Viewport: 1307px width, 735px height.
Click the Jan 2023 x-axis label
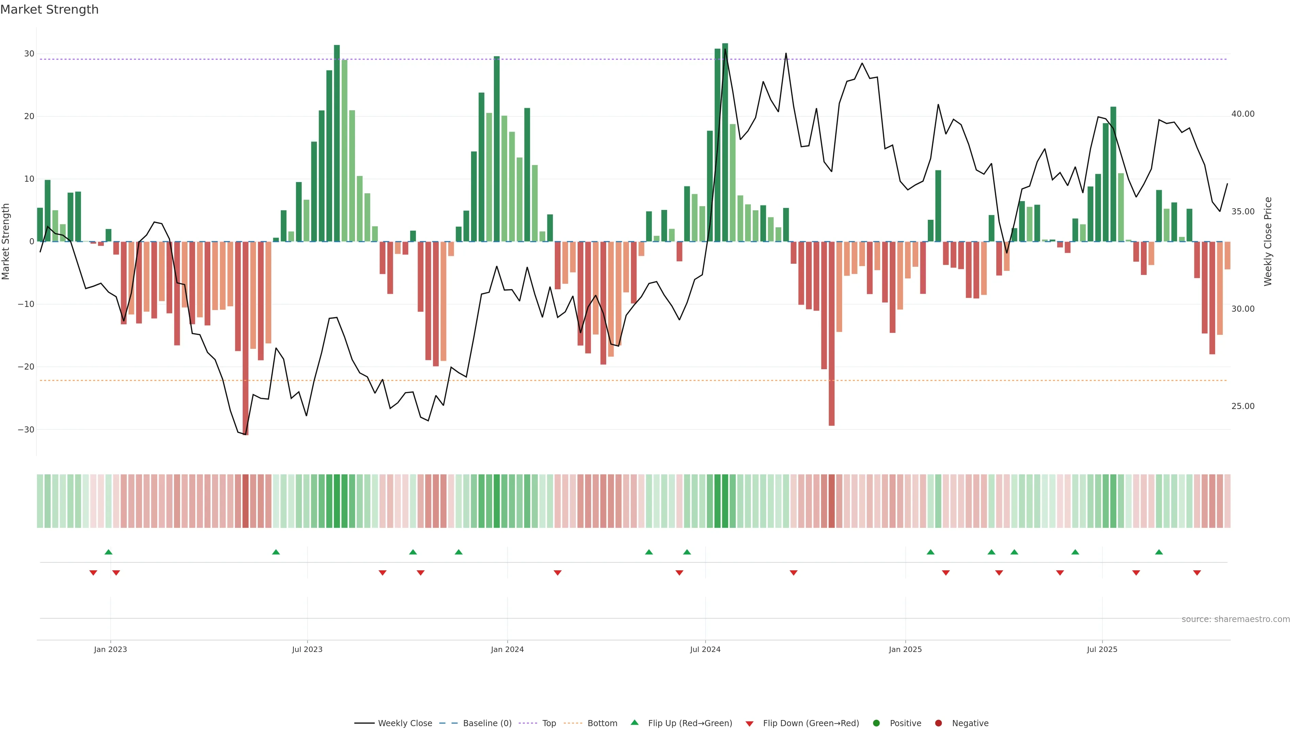(x=111, y=649)
